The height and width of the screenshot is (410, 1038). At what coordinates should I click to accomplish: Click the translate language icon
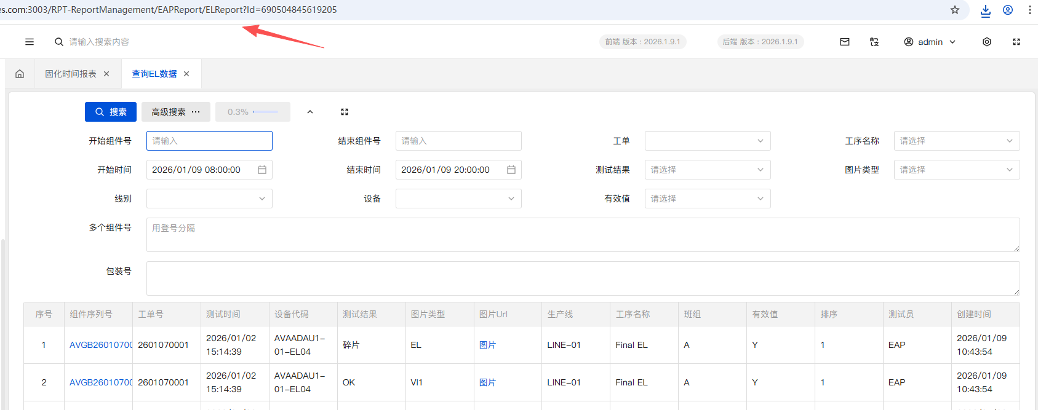tap(874, 42)
